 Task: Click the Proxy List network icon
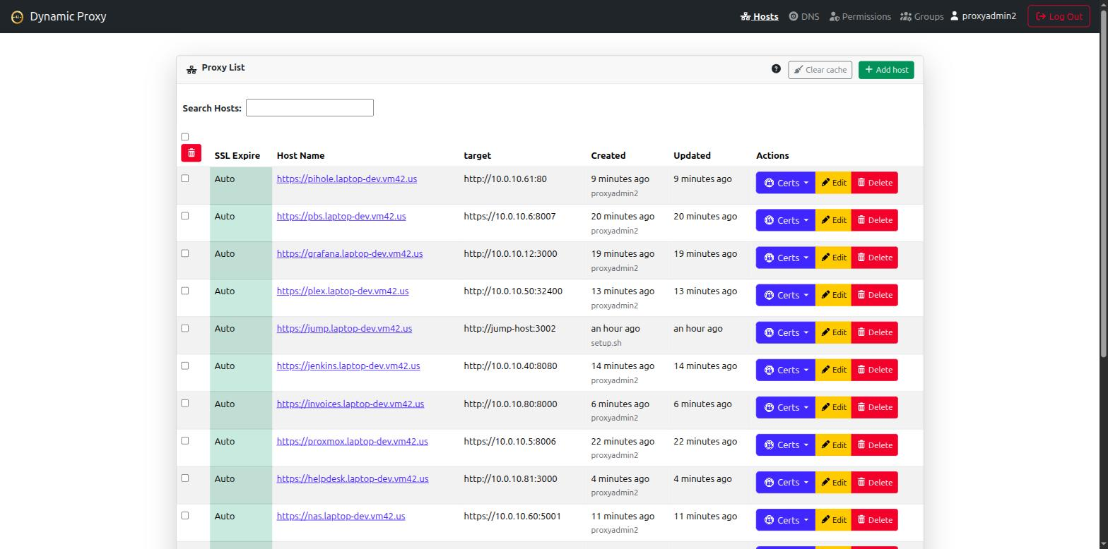click(x=191, y=69)
